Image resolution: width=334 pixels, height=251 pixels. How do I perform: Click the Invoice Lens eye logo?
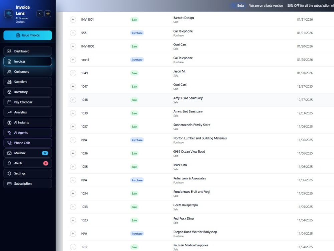click(x=9, y=14)
